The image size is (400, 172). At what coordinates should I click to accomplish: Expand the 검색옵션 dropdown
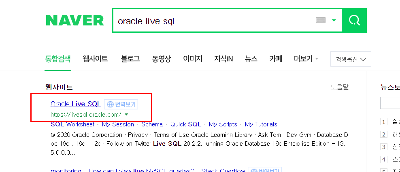(x=351, y=59)
